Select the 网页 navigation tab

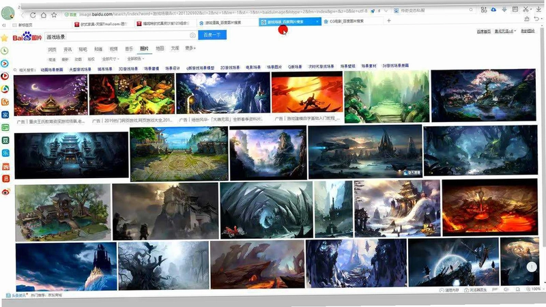(53, 50)
